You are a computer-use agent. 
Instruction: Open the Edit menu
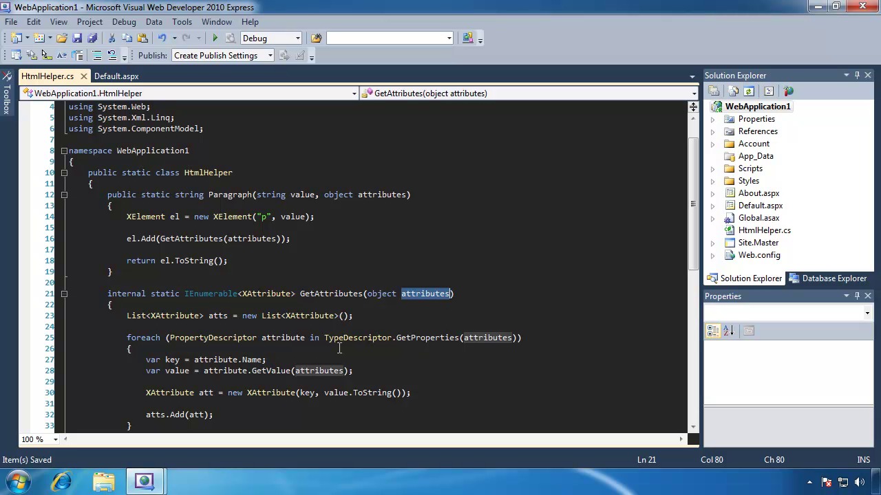point(33,21)
